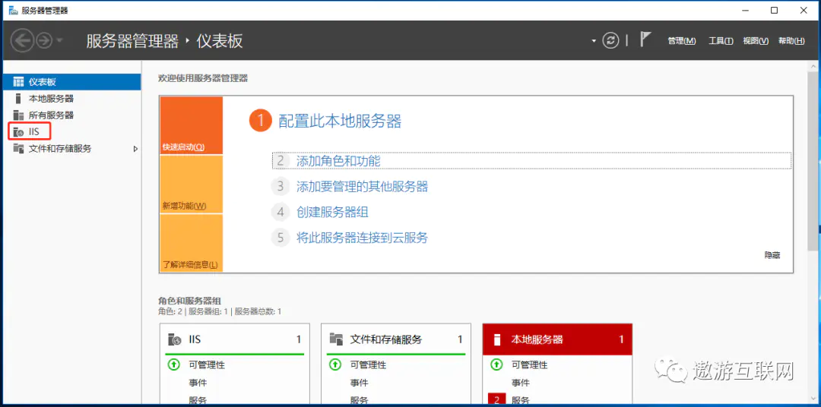This screenshot has width=821, height=407.
Task: Open the 视图(V) menu
Action: (756, 41)
